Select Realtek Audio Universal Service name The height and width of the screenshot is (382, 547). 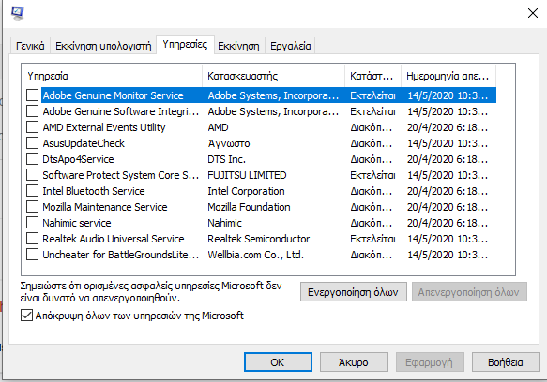(x=114, y=239)
